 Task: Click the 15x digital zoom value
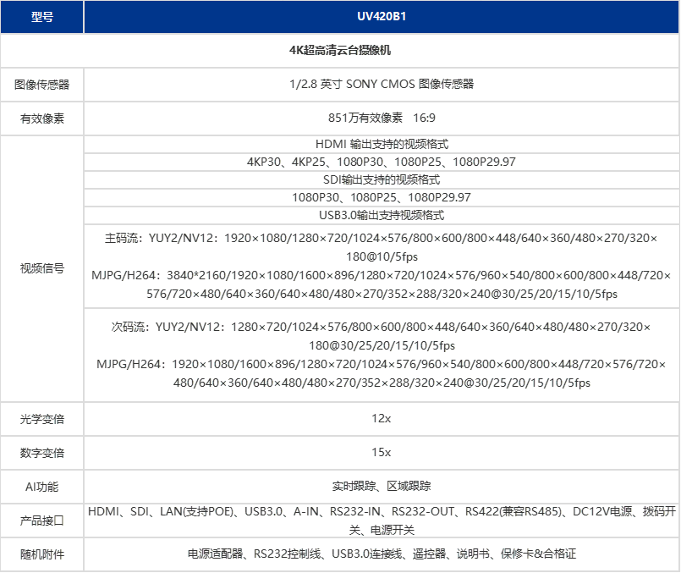click(381, 453)
